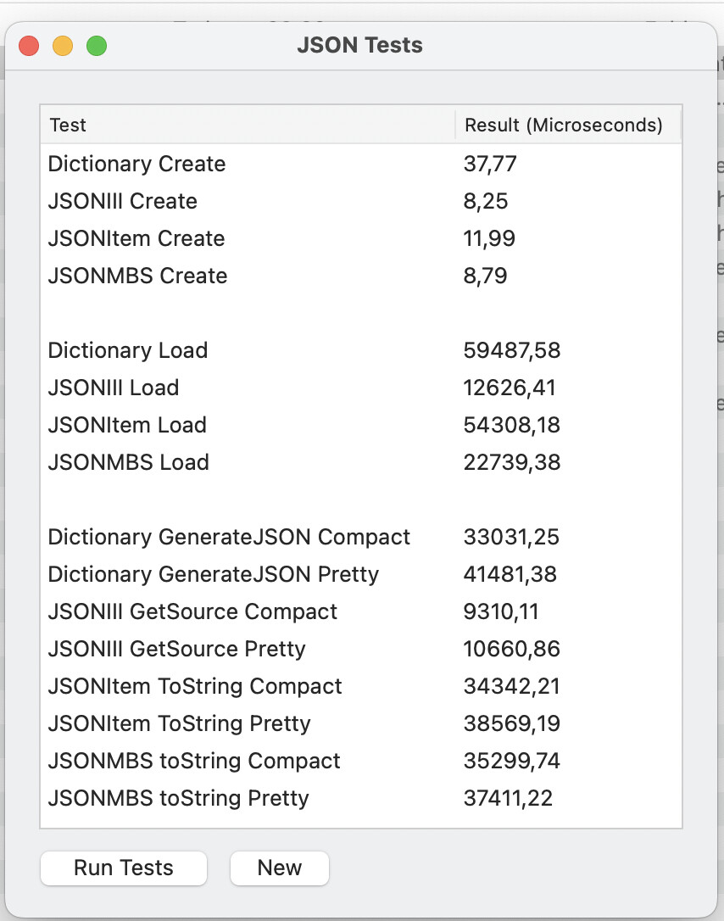Maximize window with the green button
This screenshot has height=921, width=724.
tap(97, 46)
